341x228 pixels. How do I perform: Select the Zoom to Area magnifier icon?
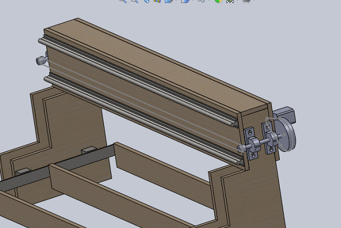pyautogui.click(x=135, y=1)
